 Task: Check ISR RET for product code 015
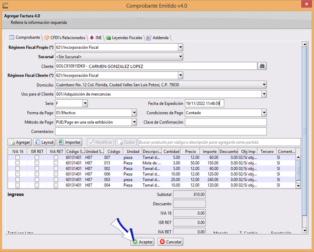click(x=37, y=163)
